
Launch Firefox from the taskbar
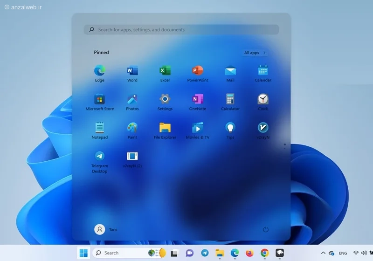(x=249, y=253)
